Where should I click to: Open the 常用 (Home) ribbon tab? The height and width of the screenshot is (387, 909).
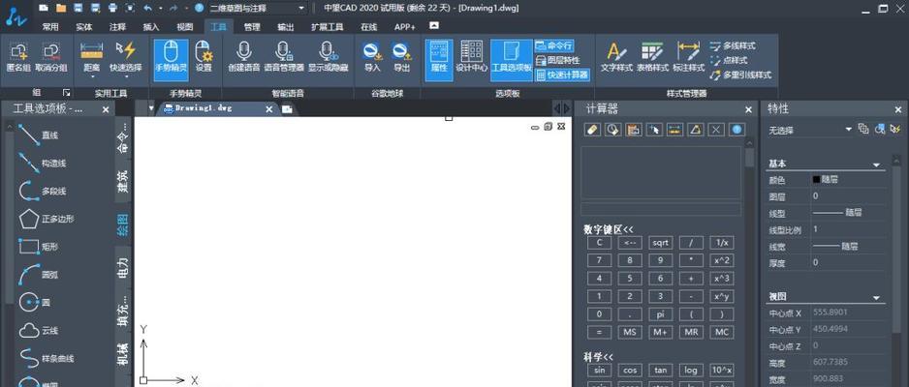(50, 27)
